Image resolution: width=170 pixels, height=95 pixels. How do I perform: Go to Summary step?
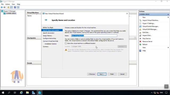click(x=45, y=46)
